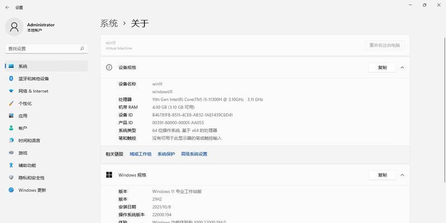The width and height of the screenshot is (446, 223).
Task: Click the Administrator profile avatar
Action: coord(14,27)
